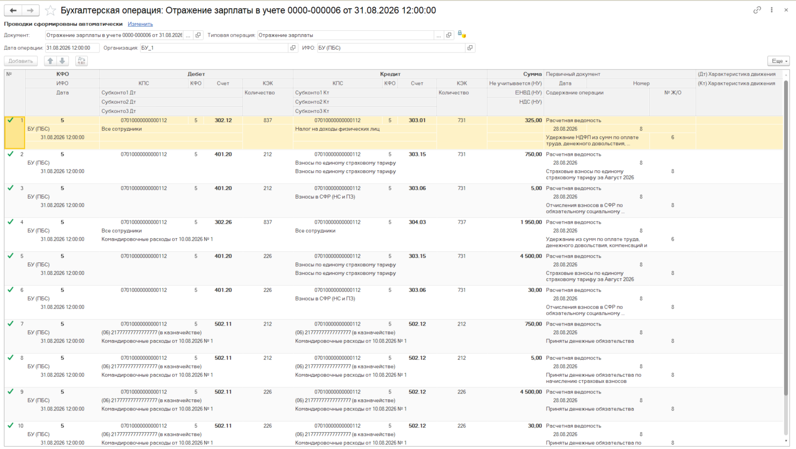Toggle the green checkmark of entry 9
This screenshot has height=449, width=796.
pos(10,391)
